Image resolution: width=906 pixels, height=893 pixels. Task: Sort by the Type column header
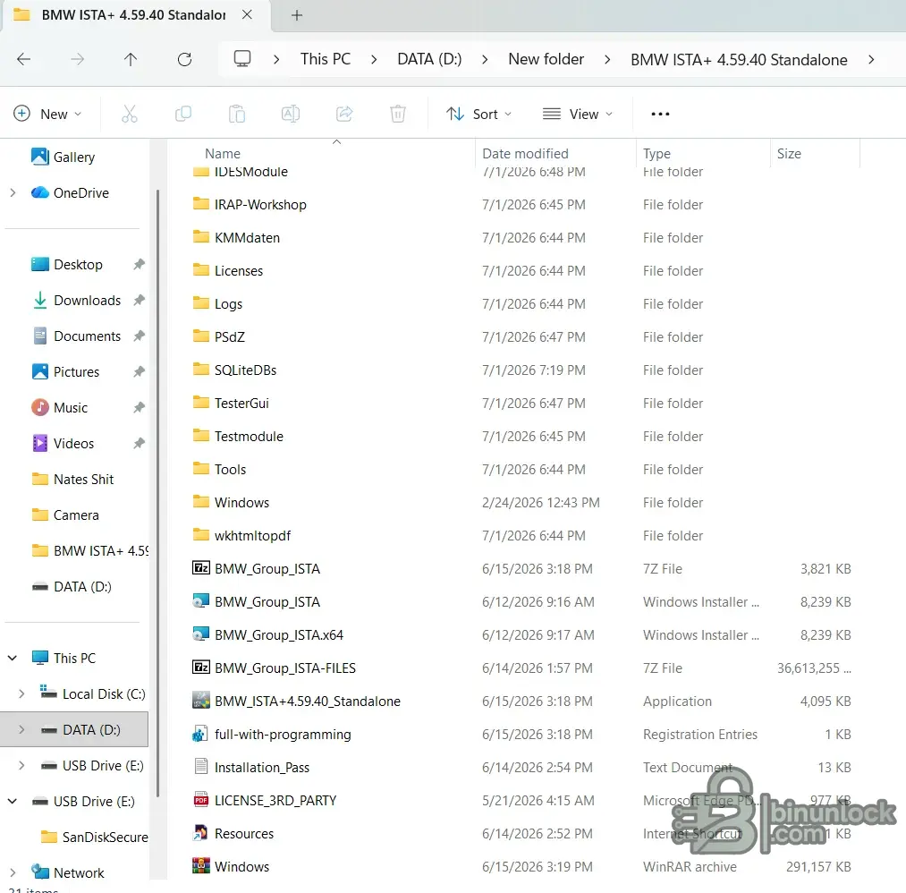[657, 154]
